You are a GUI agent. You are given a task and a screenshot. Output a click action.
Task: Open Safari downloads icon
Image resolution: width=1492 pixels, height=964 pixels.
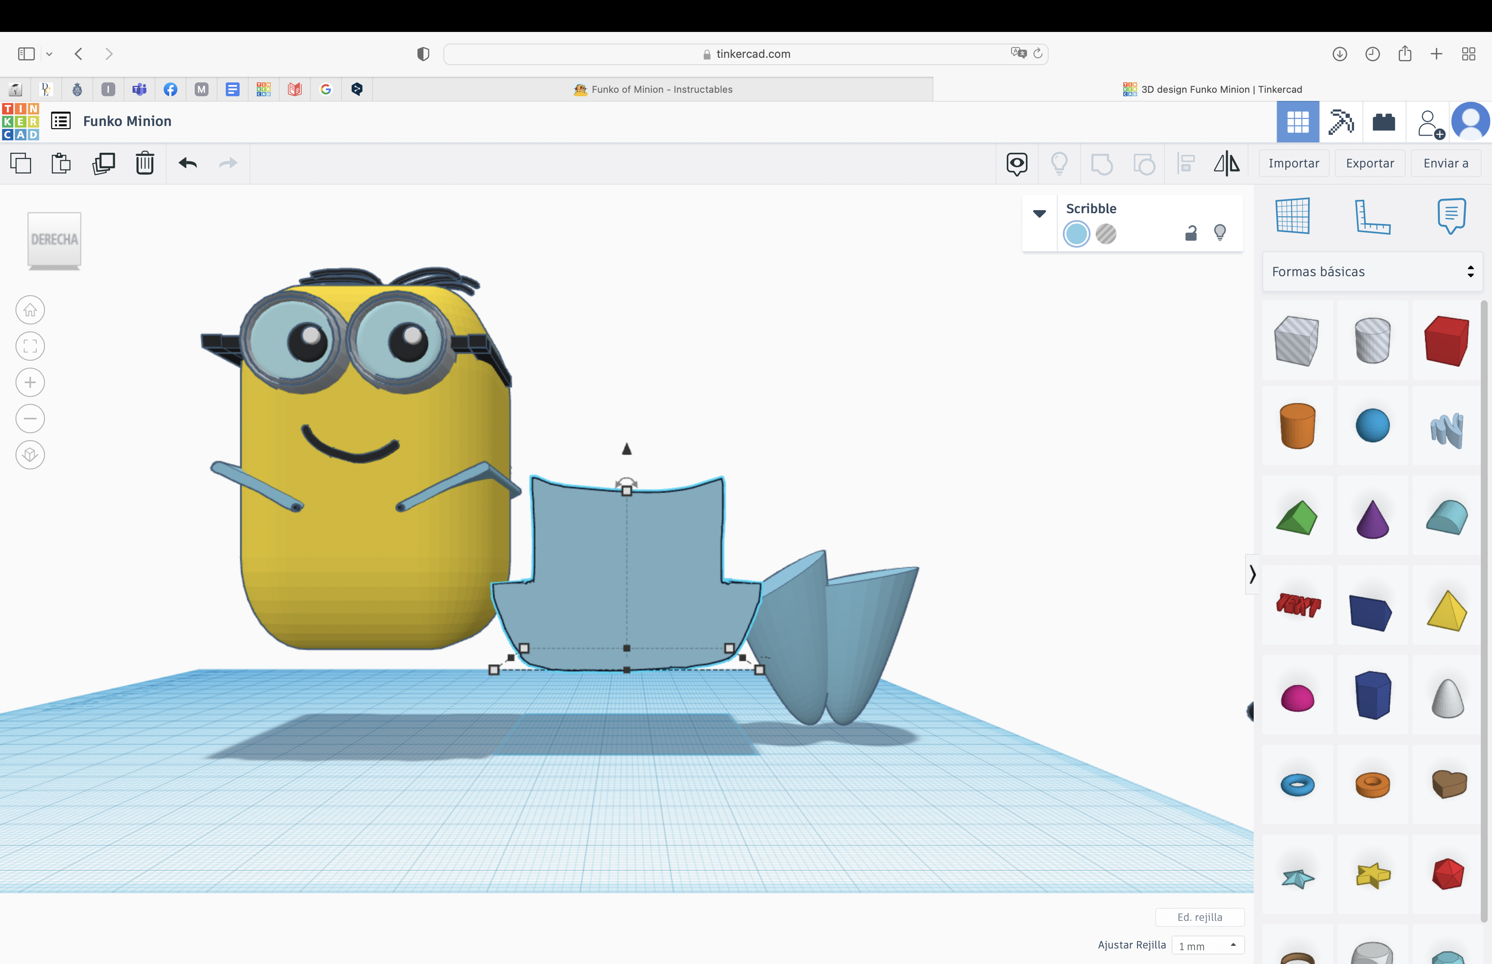(1339, 54)
